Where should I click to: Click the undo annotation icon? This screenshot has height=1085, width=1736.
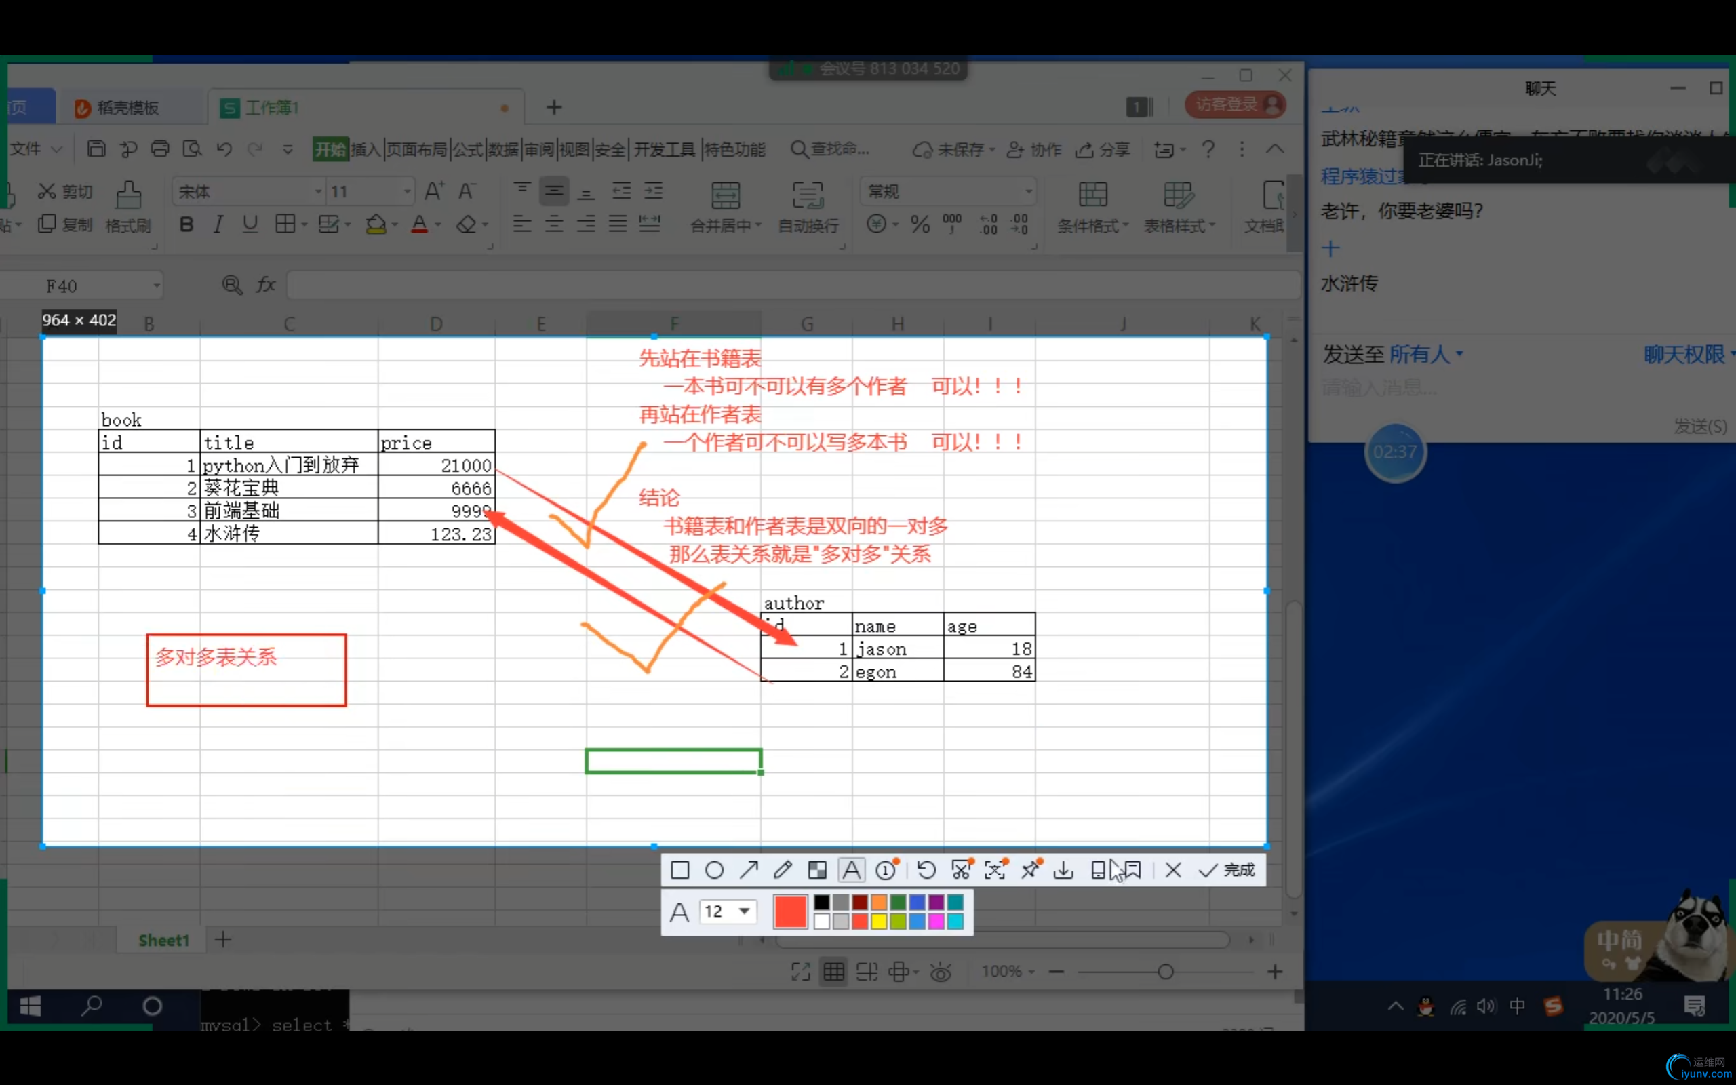click(926, 871)
